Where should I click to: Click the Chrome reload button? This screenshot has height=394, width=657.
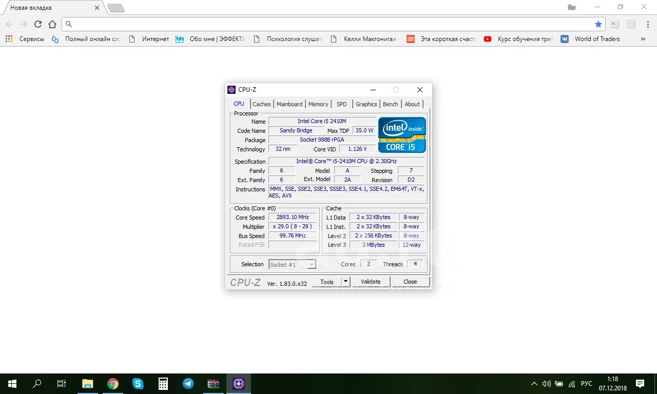(x=38, y=24)
